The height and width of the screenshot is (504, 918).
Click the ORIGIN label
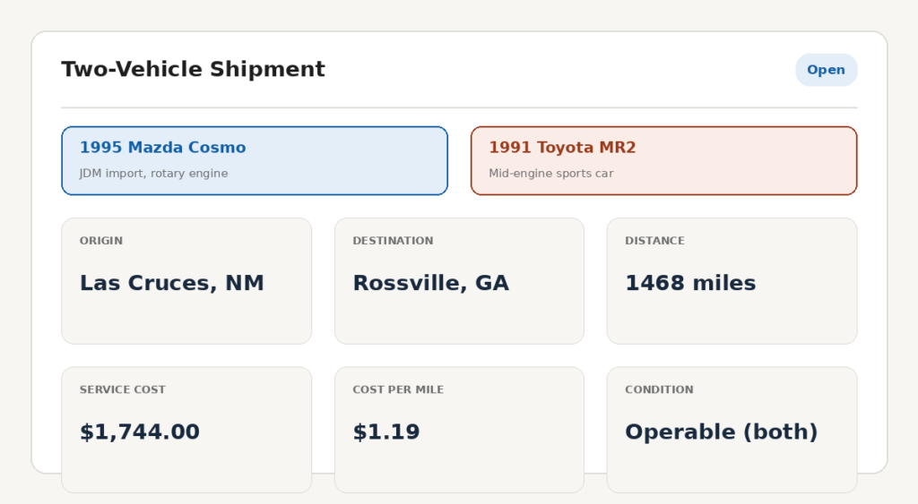(101, 241)
